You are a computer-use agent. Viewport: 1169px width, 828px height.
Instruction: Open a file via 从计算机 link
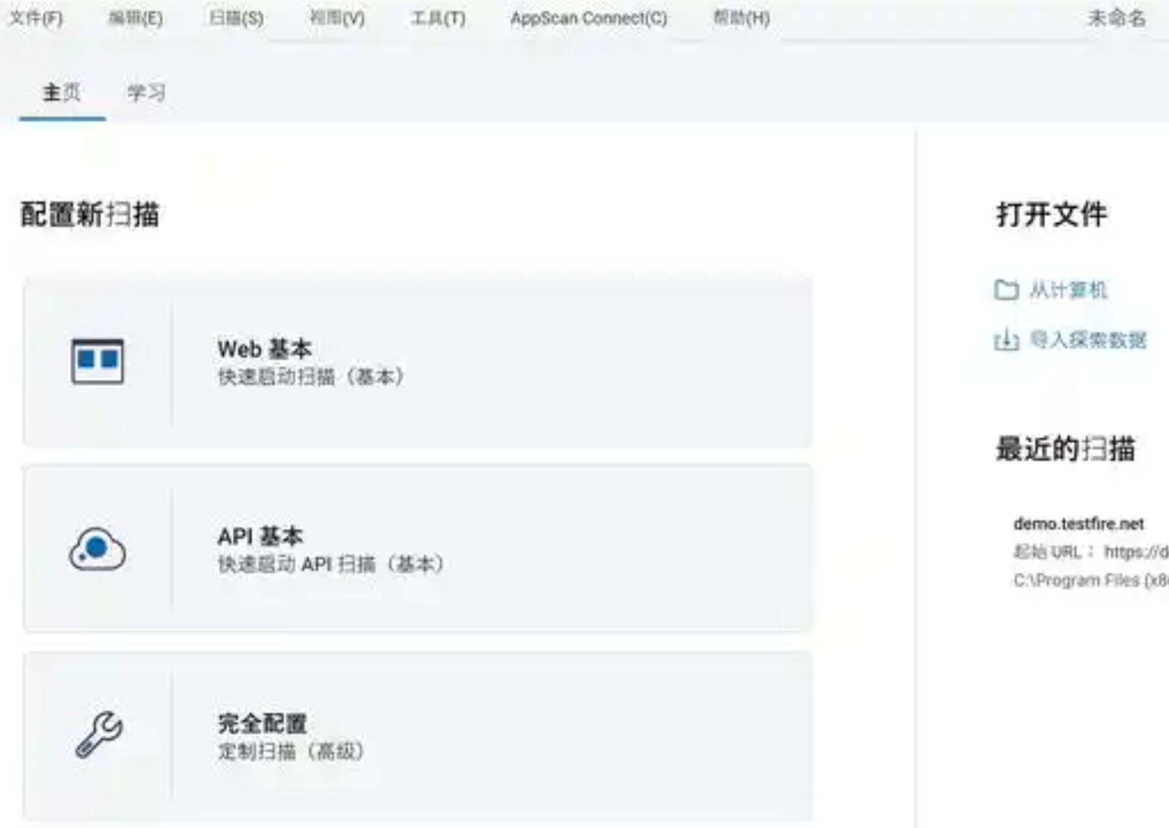coord(1068,290)
